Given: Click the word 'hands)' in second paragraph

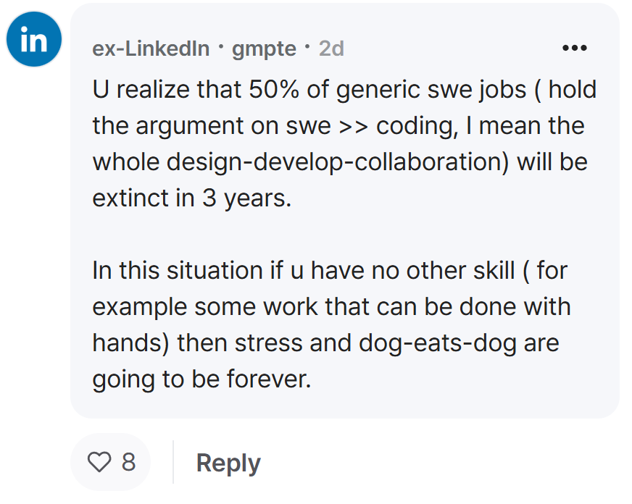Looking at the screenshot, I should point(130,343).
